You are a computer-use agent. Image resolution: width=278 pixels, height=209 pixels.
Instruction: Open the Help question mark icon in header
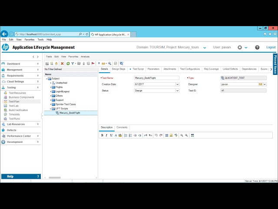pyautogui.click(x=257, y=47)
